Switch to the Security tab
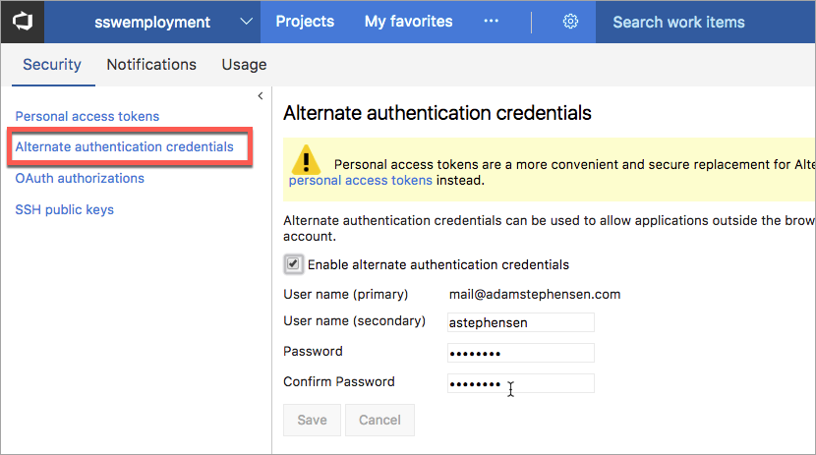Image resolution: width=816 pixels, height=455 pixels. coord(52,65)
